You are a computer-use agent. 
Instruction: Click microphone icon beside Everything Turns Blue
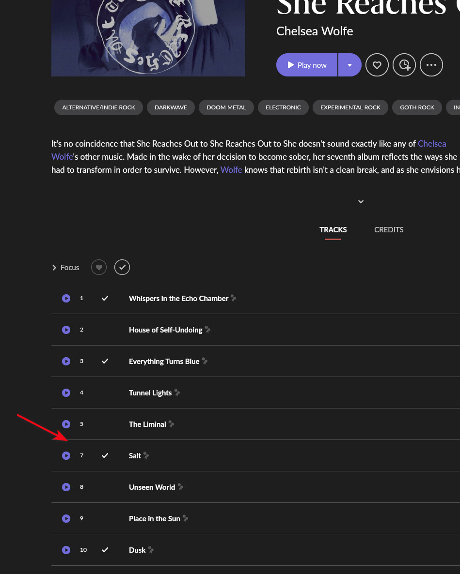[x=205, y=362]
